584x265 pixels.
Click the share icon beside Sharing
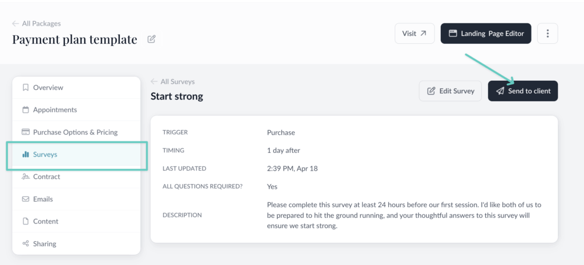pyautogui.click(x=25, y=243)
